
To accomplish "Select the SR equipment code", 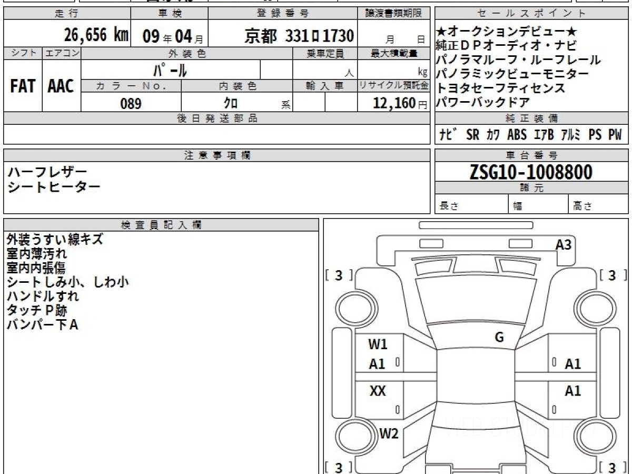I will point(472,135).
